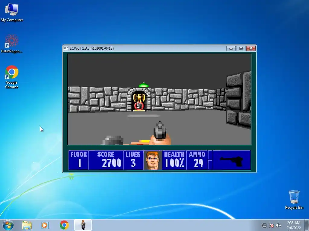
Task: Select the Recycle Bin icon
Action: click(x=294, y=200)
